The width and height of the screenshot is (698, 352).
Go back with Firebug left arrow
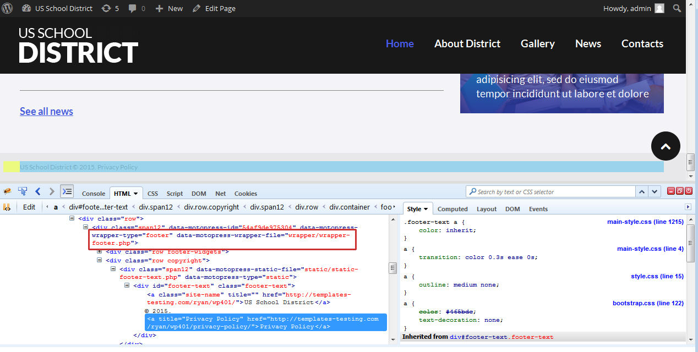tap(38, 191)
